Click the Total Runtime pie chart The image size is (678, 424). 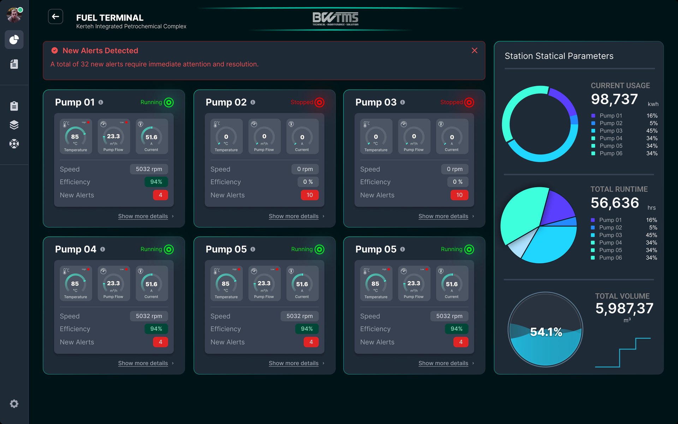tap(539, 225)
